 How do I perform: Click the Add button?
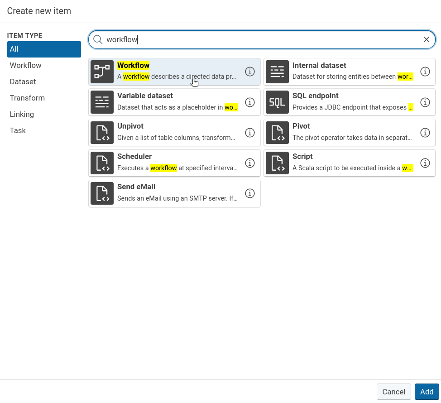427,391
